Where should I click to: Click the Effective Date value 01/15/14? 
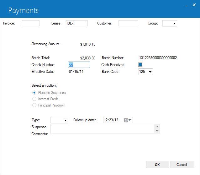pyautogui.click(x=76, y=72)
